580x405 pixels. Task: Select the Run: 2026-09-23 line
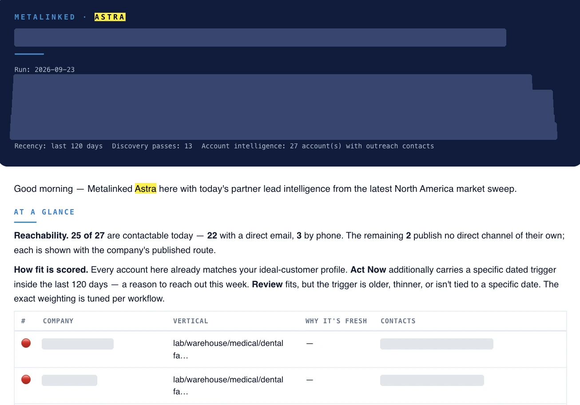pos(44,70)
